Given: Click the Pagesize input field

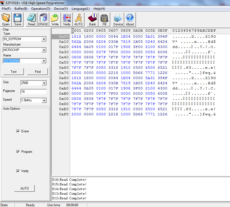Looking at the screenshot, I should [33, 92].
